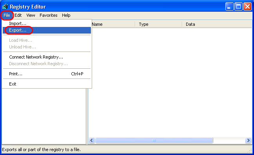Open the Favorites menu

49,15
